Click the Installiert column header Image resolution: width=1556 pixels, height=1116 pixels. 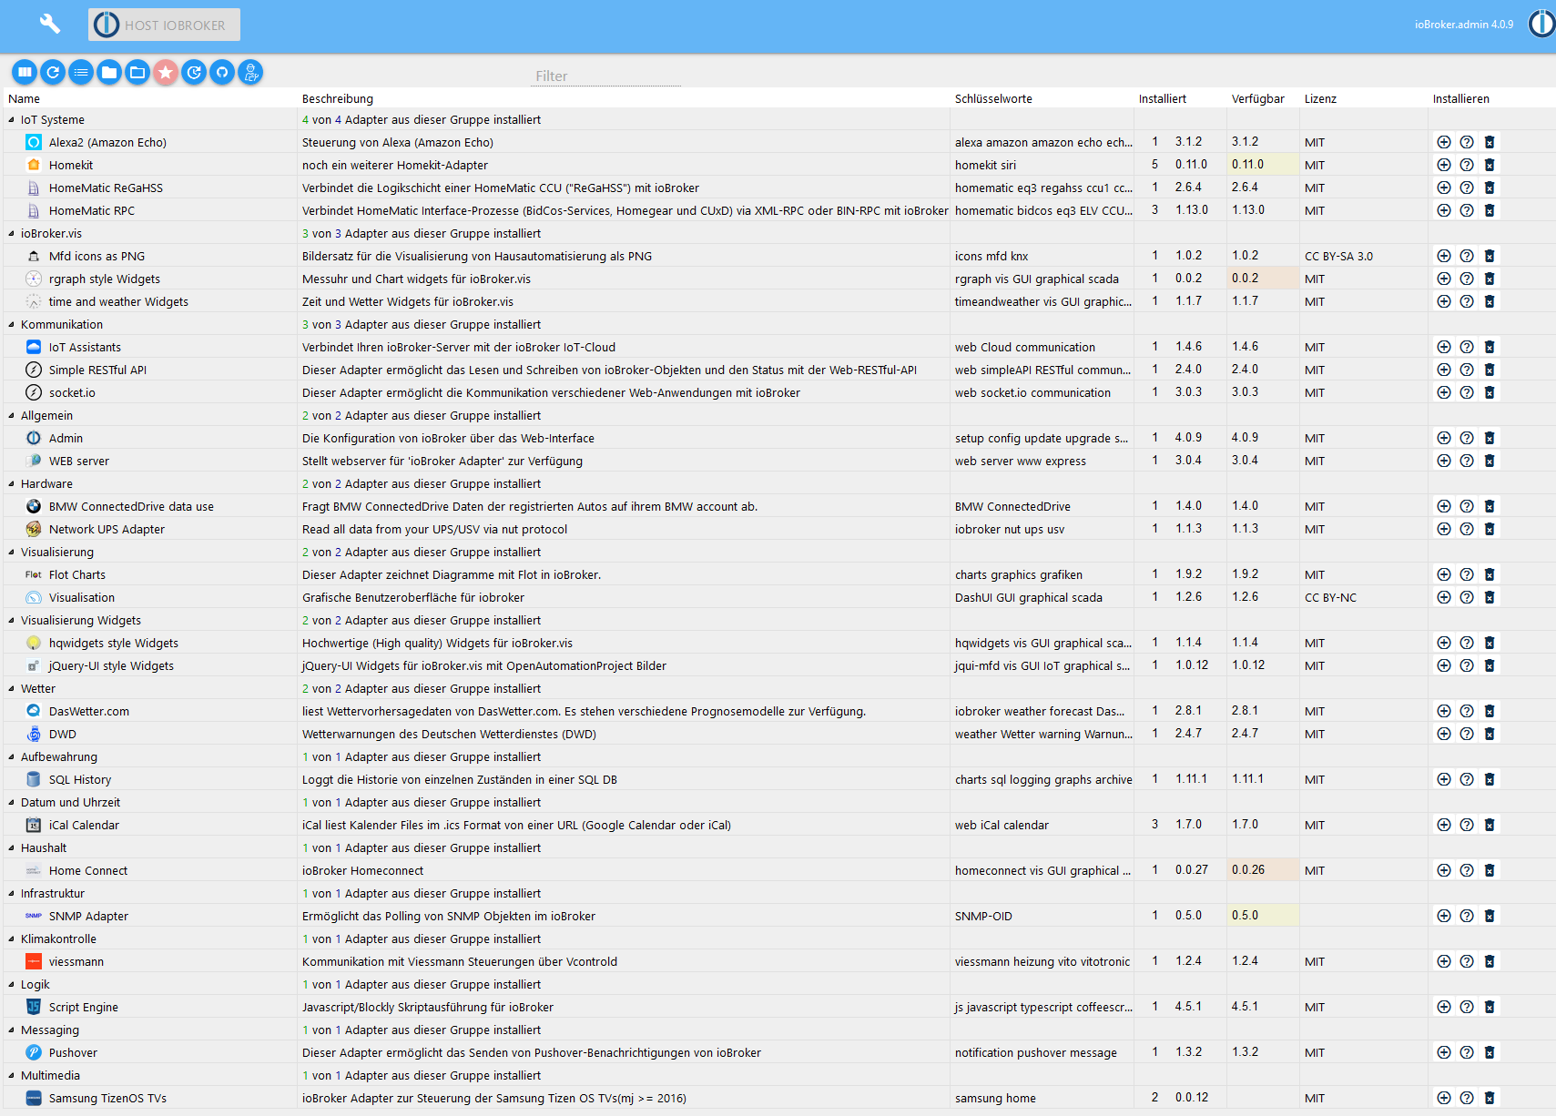click(x=1163, y=99)
